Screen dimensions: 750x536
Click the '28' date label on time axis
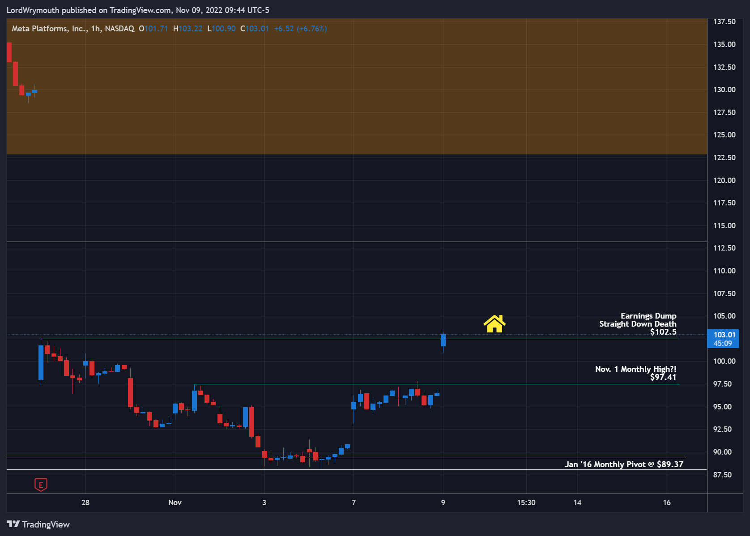(x=85, y=502)
